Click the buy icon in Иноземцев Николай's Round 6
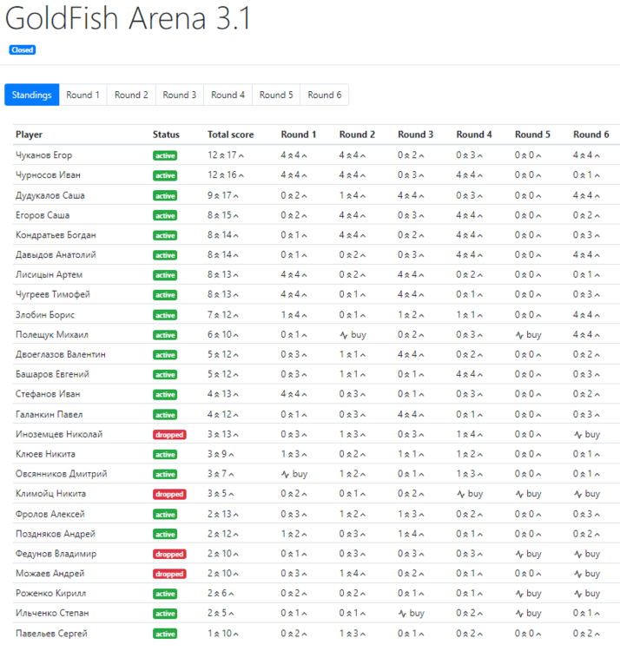Viewport: 620px width, 651px height. (577, 434)
